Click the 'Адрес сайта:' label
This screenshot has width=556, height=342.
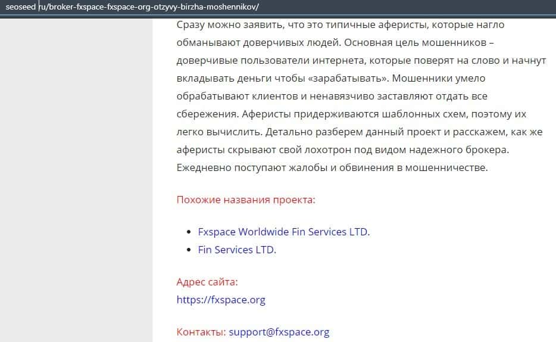click(x=207, y=282)
